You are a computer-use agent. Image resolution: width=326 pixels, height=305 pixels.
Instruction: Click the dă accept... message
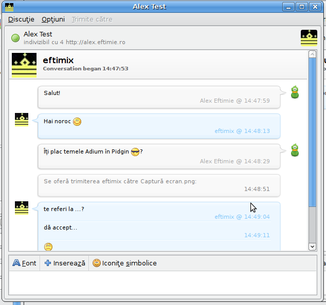point(61,227)
